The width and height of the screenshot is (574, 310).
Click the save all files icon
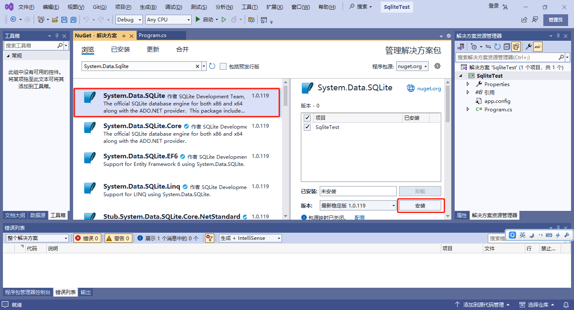coord(73,19)
